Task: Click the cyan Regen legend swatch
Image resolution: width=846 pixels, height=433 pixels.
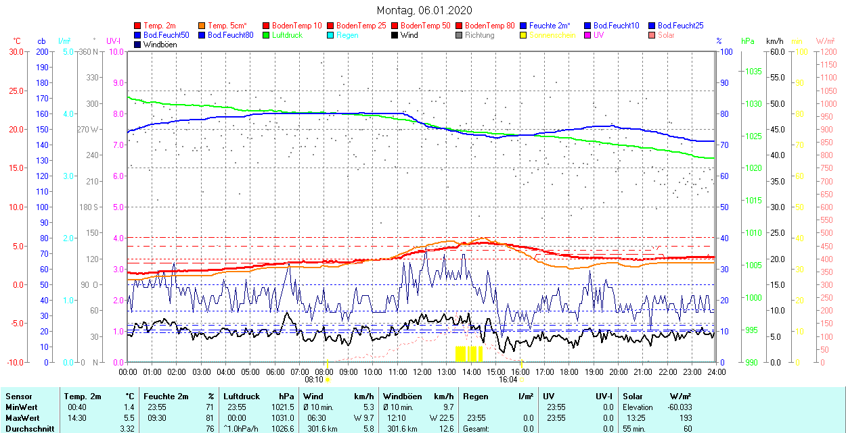Action: point(330,35)
